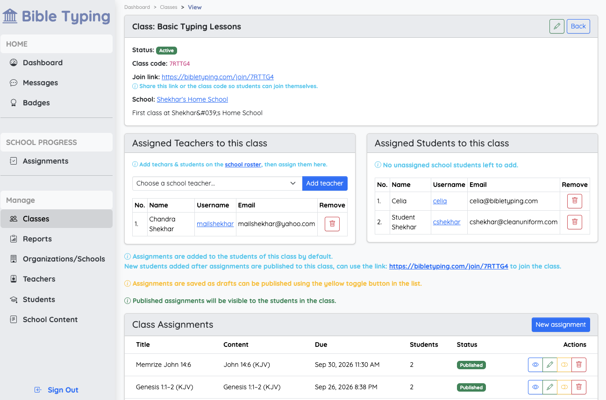Click the green pencil edit class icon
The image size is (606, 400).
(x=556, y=26)
